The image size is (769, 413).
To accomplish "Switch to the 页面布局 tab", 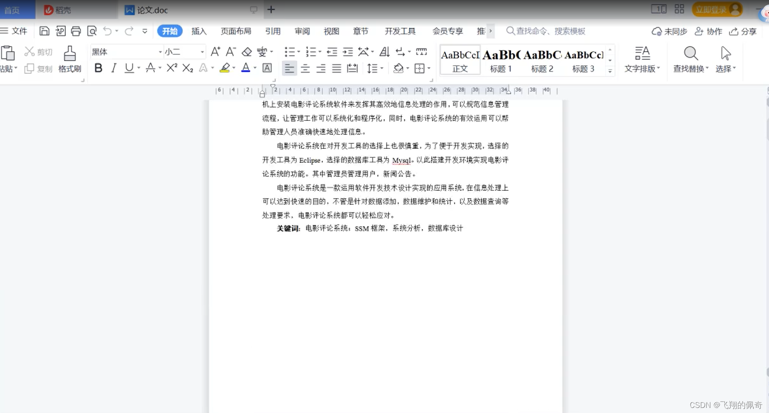I will [x=236, y=31].
